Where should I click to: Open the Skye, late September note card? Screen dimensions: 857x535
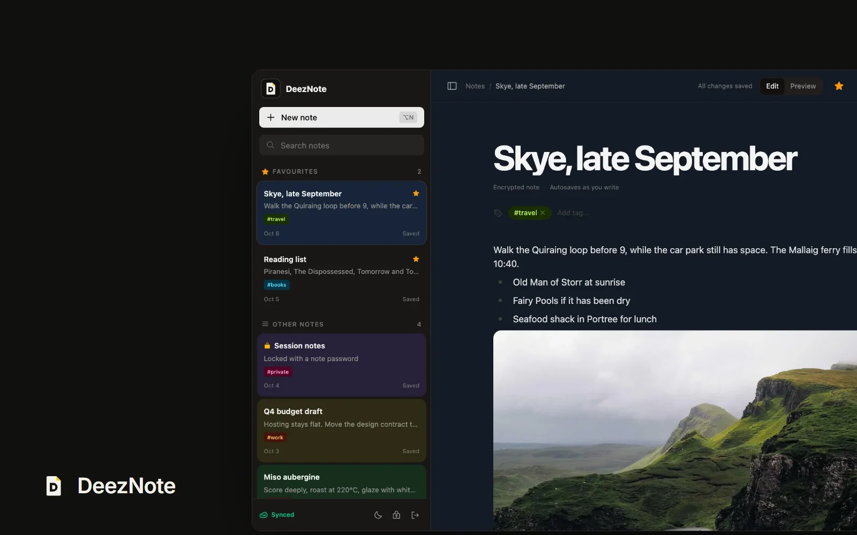(x=342, y=213)
